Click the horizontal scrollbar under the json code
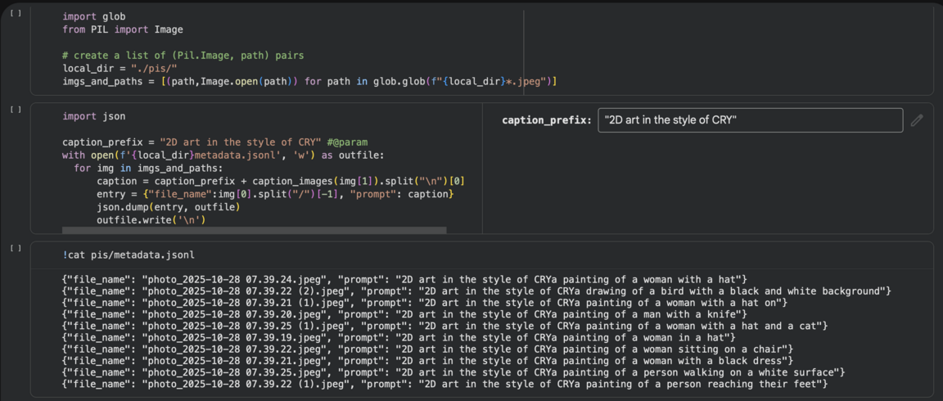 click(254, 231)
